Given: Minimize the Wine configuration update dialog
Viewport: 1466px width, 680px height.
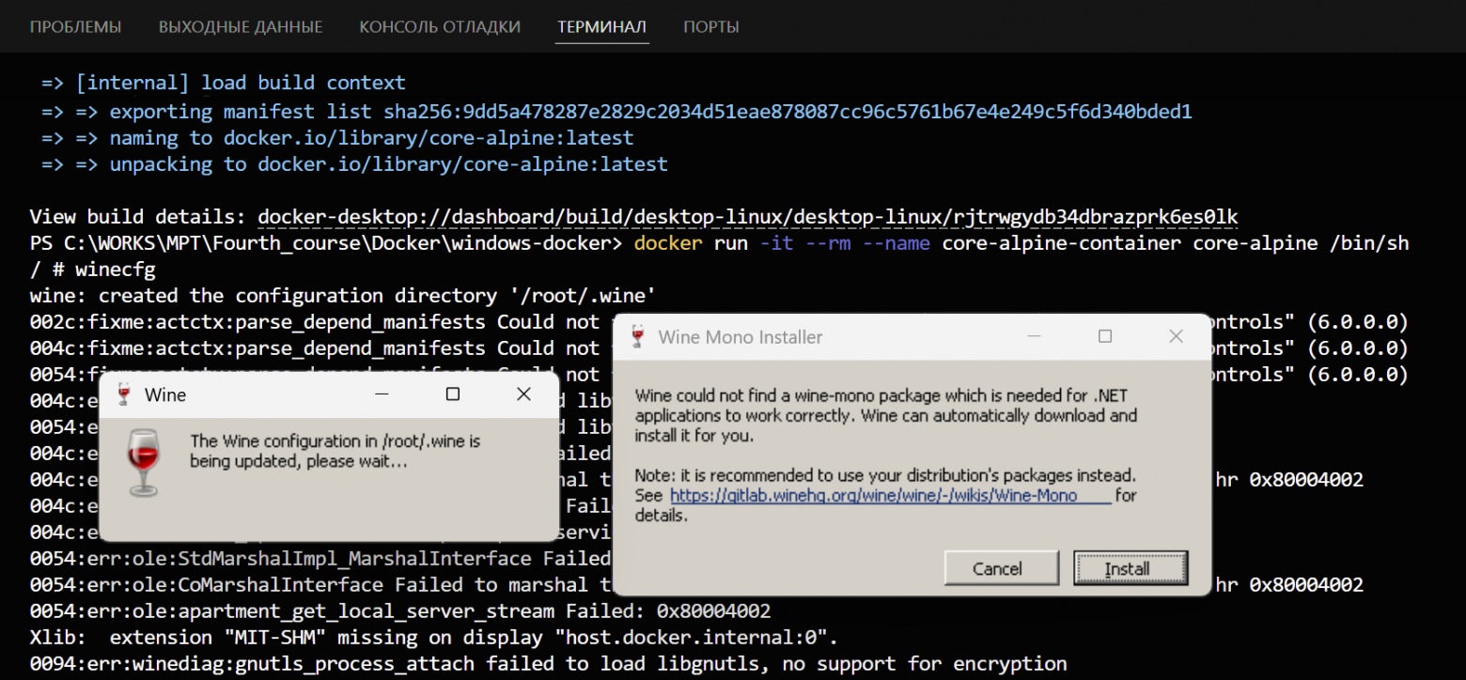Looking at the screenshot, I should (381, 394).
